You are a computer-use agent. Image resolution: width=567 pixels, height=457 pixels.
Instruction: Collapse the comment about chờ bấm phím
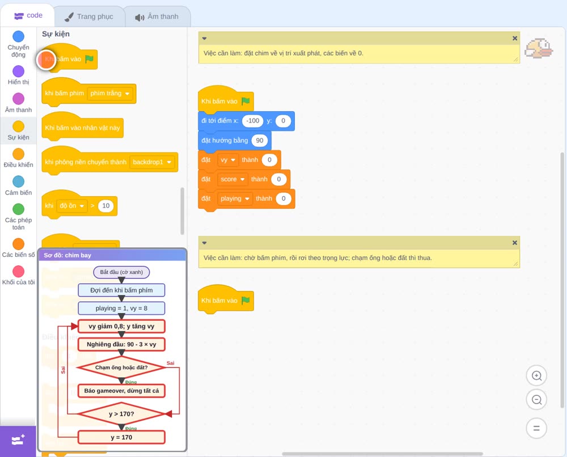click(204, 243)
